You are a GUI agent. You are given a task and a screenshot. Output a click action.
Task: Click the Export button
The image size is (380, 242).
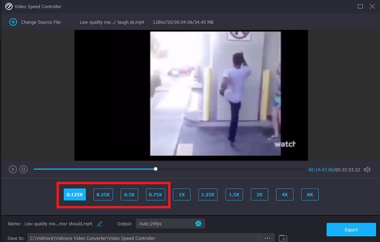click(x=351, y=230)
